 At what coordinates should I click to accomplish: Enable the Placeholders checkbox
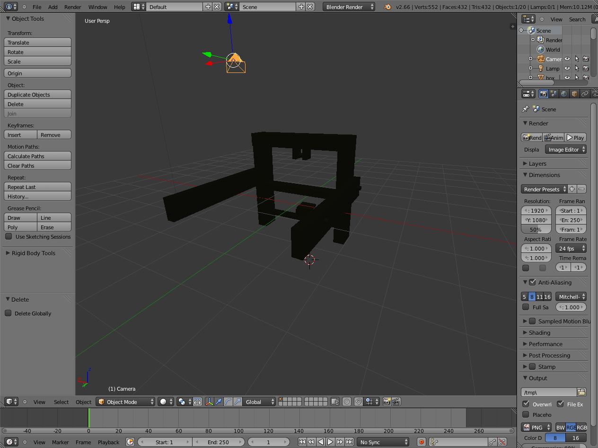[526, 414]
